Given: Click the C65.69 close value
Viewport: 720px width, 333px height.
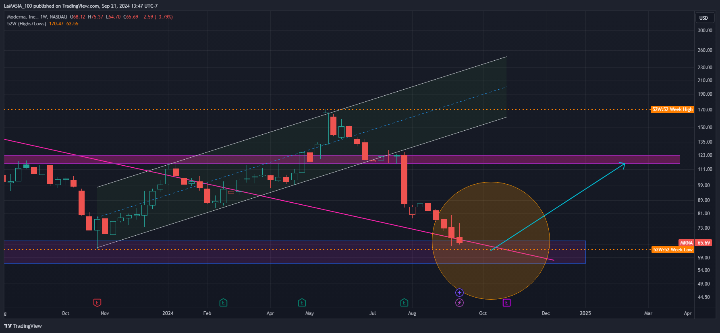Looking at the screenshot, I should pyautogui.click(x=131, y=17).
